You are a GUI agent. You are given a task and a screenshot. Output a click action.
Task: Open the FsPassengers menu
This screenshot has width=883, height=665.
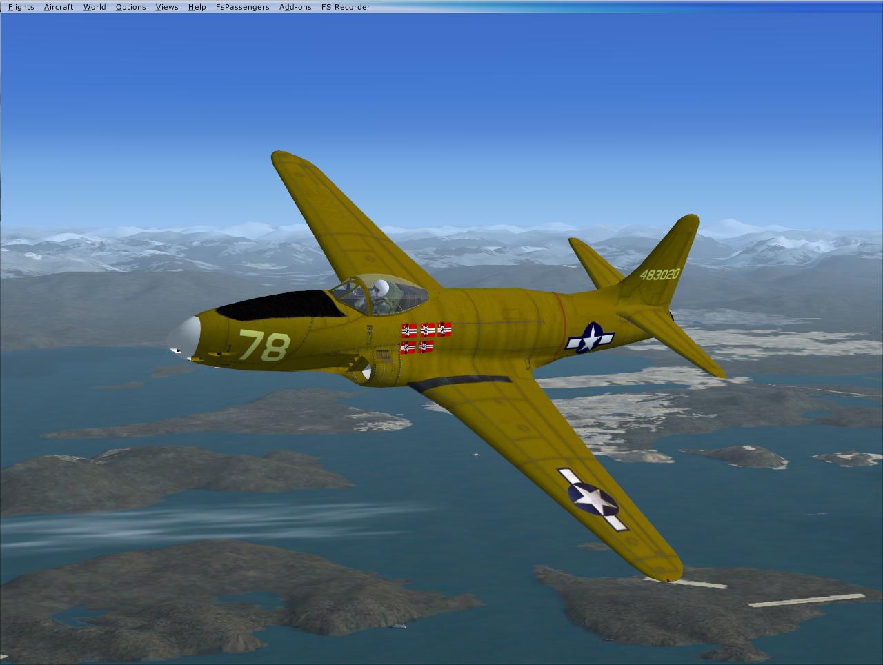(242, 7)
